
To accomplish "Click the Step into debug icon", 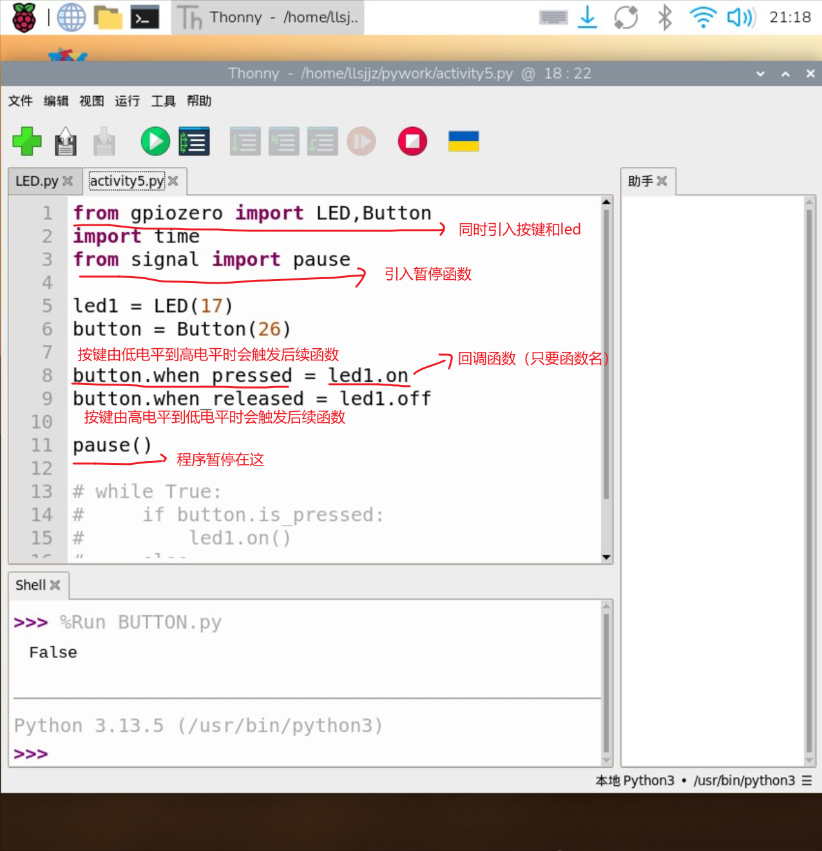I will pyautogui.click(x=284, y=141).
